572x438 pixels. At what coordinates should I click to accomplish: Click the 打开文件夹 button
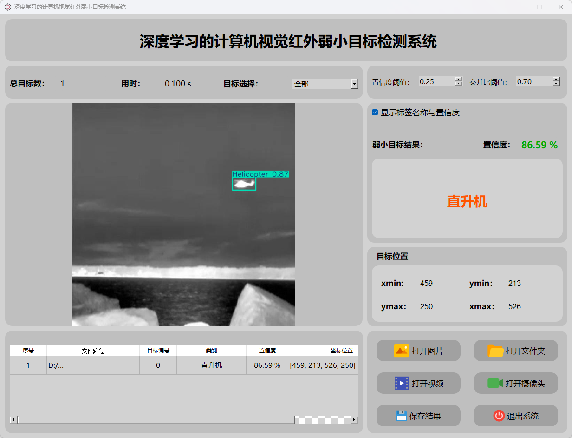coord(516,351)
